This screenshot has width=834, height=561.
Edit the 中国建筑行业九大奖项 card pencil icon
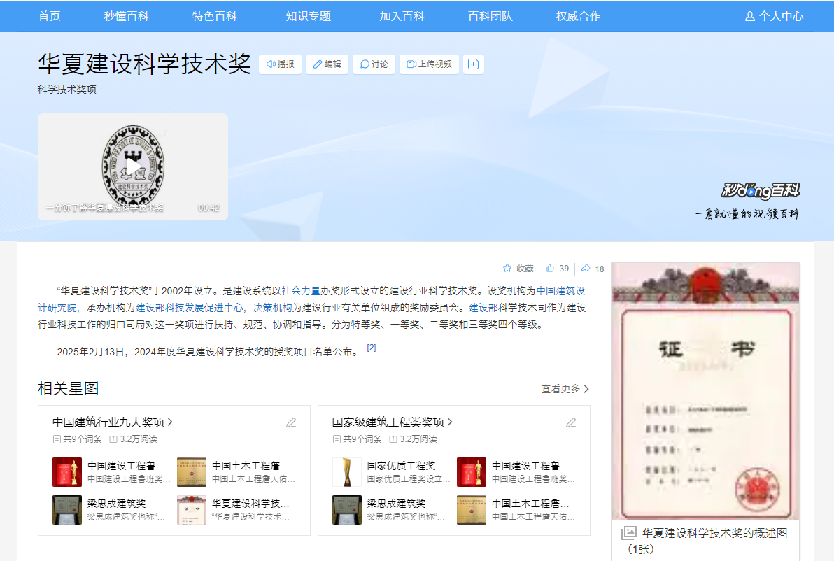291,422
